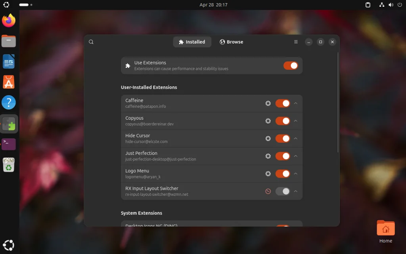This screenshot has height=254, width=406.
Task: Open Hide Cursor settings gear
Action: pos(268,139)
